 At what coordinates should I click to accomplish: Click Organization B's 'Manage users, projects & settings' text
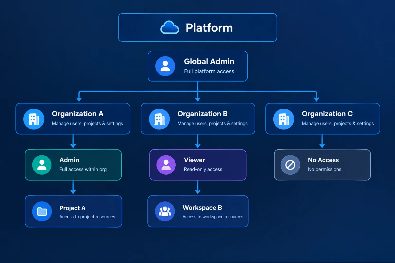click(x=212, y=124)
